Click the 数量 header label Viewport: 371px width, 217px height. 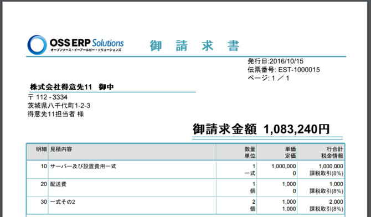point(250,149)
